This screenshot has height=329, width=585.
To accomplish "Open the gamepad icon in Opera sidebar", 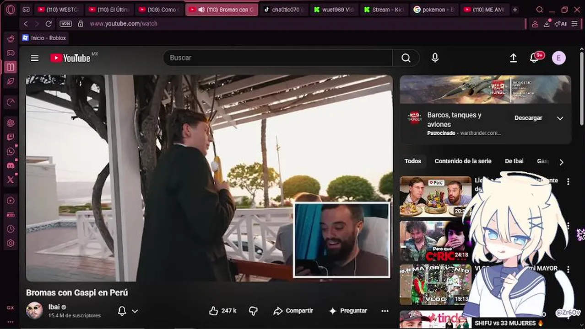I will tap(10, 53).
